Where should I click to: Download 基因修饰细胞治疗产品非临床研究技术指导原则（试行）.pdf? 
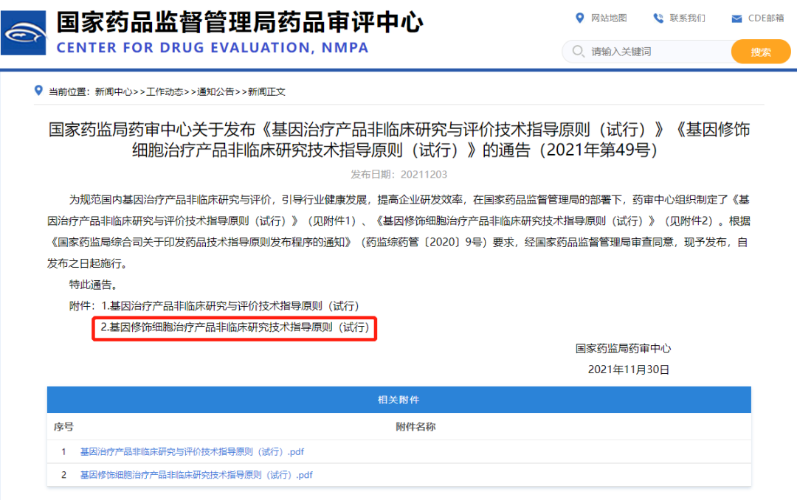197,475
